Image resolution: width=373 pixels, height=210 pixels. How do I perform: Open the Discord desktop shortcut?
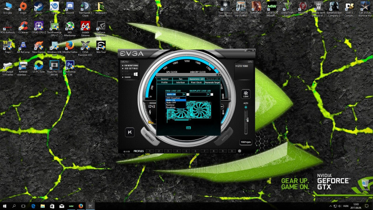[x=69, y=8]
